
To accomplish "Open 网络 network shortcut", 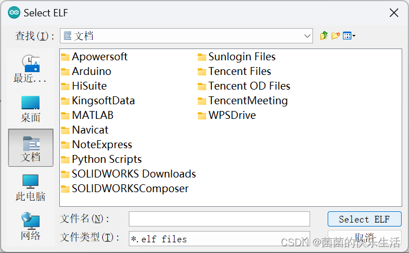I will coord(31,226).
